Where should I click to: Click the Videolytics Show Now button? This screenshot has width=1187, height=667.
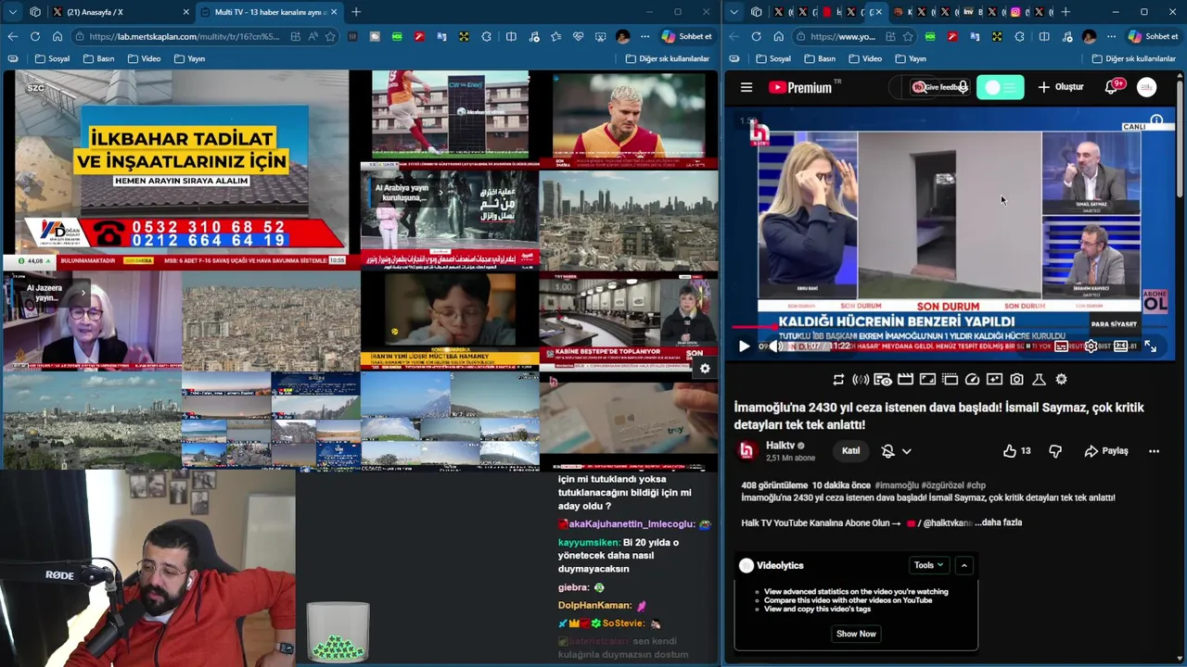856,634
